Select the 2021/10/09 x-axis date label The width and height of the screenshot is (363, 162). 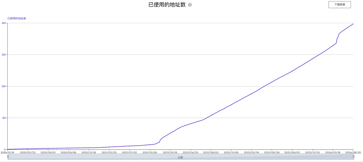point(150,152)
